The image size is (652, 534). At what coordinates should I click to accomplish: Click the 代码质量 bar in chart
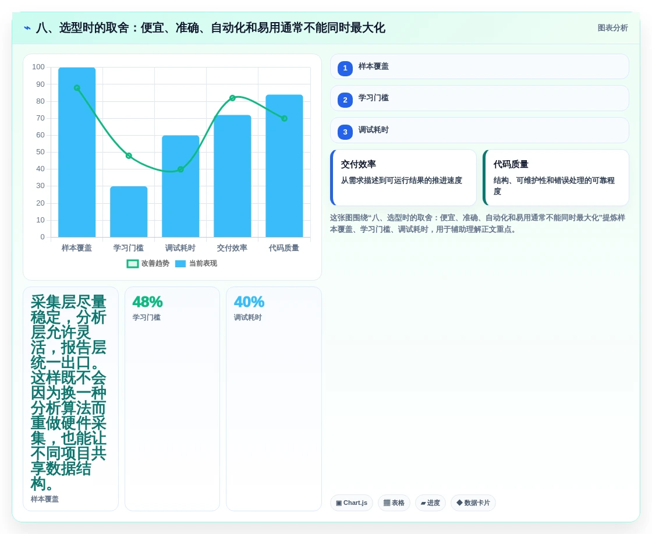(x=285, y=166)
